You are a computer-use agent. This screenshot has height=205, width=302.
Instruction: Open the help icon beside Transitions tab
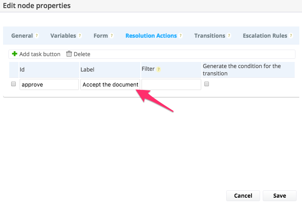click(x=229, y=36)
